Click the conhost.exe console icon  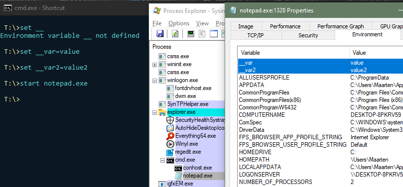(x=178, y=168)
